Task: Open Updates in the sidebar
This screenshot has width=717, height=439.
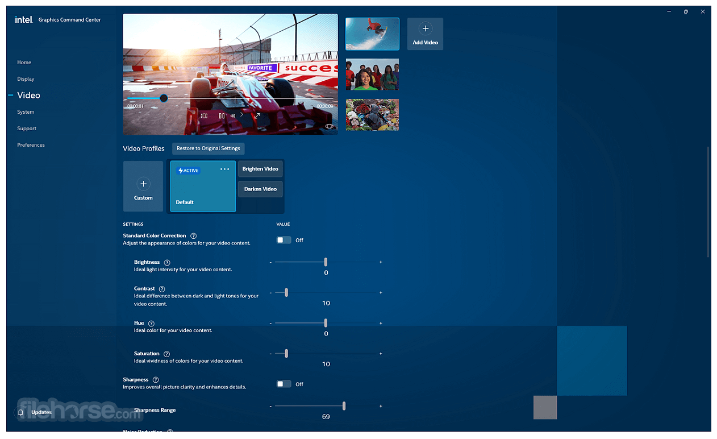Action: (x=41, y=412)
